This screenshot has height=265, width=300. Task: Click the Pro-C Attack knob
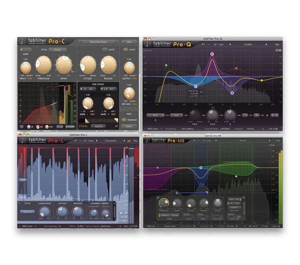pyautogui.click(x=88, y=64)
